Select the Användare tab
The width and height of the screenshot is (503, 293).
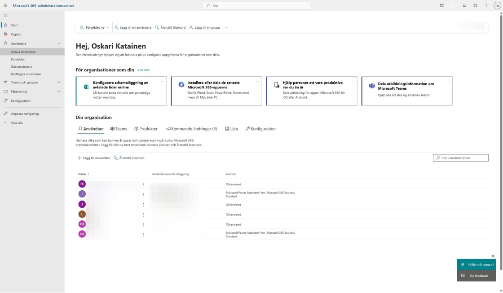(x=91, y=129)
